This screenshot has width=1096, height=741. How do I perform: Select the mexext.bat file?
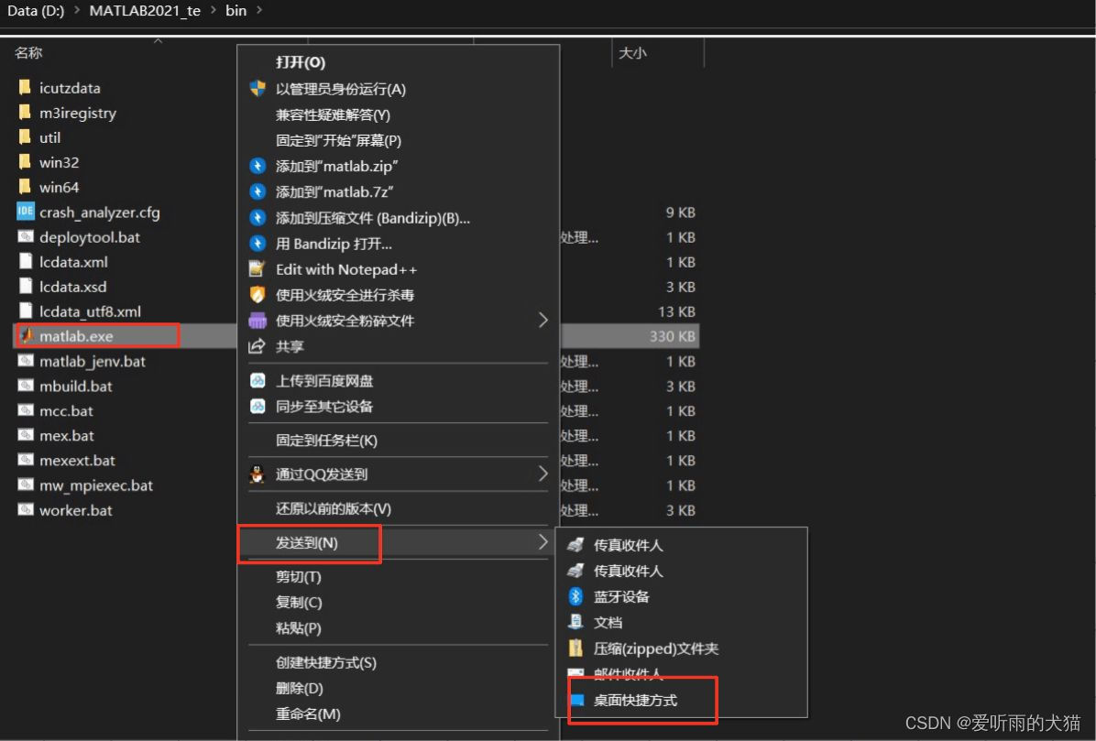pyautogui.click(x=77, y=460)
